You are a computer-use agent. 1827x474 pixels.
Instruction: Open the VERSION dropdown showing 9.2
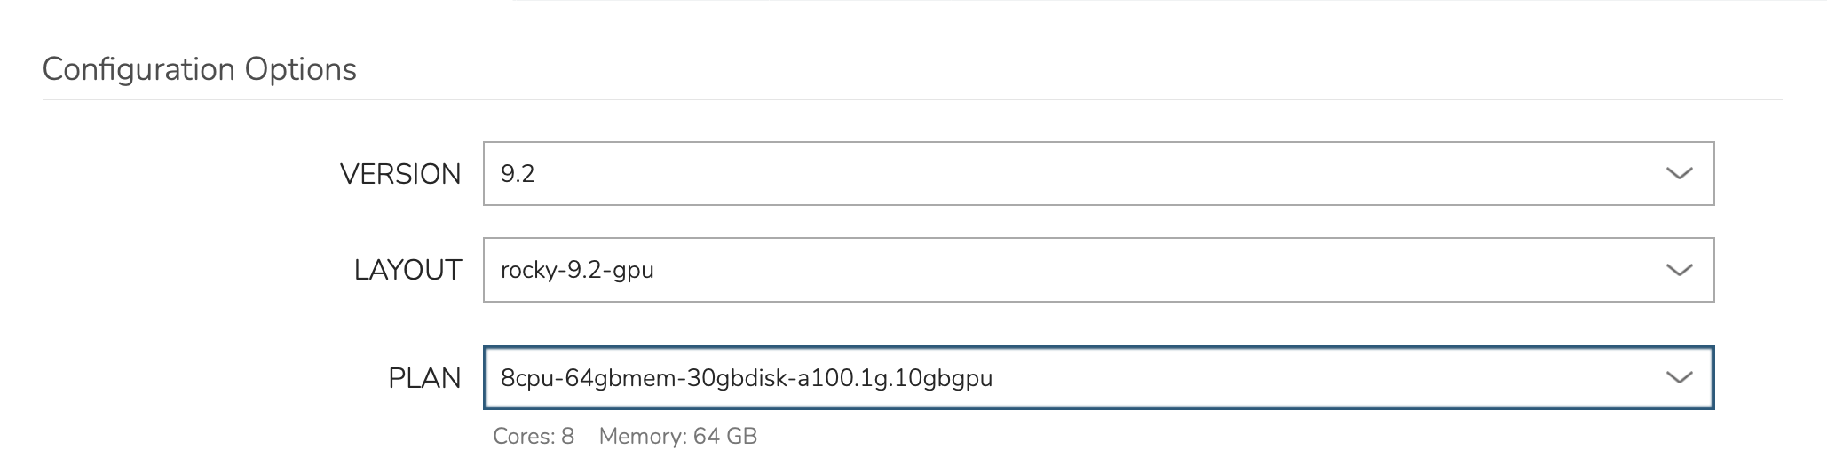[1098, 174]
